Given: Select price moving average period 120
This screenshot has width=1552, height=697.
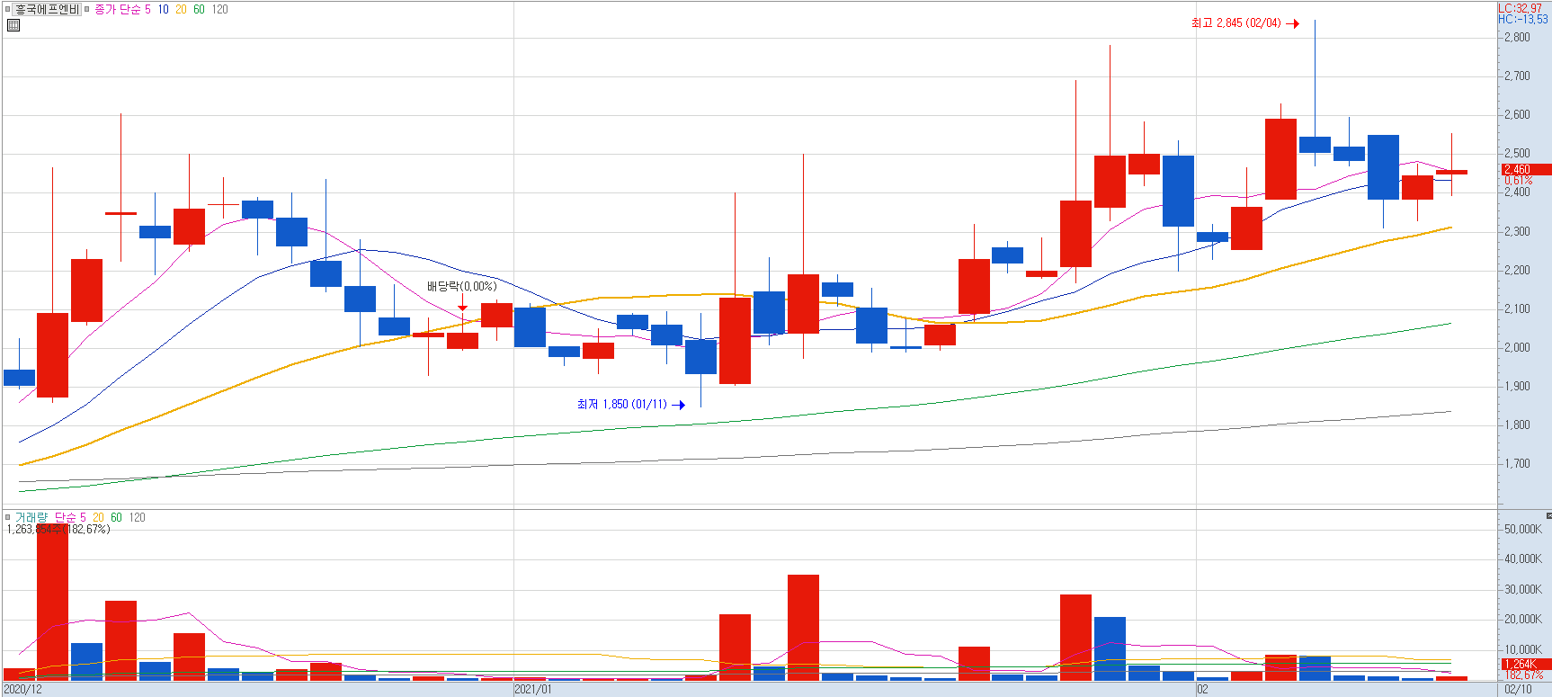Looking at the screenshot, I should point(220,9).
